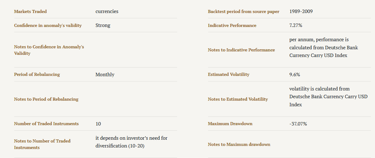
Task: Click the "Estimated Volatility" label
Action: point(229,74)
